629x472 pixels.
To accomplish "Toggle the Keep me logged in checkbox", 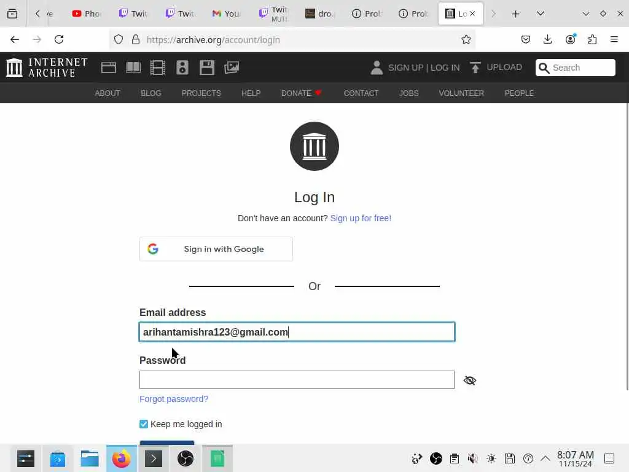I will 144,424.
